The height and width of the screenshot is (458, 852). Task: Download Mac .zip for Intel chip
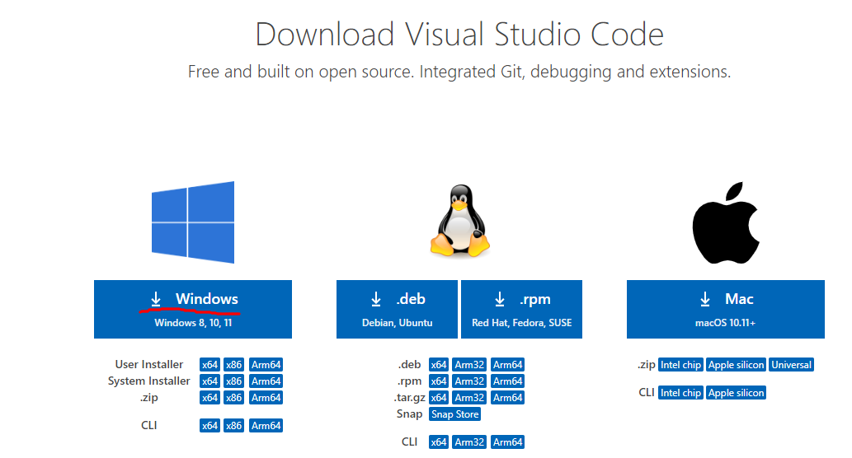pyautogui.click(x=680, y=365)
